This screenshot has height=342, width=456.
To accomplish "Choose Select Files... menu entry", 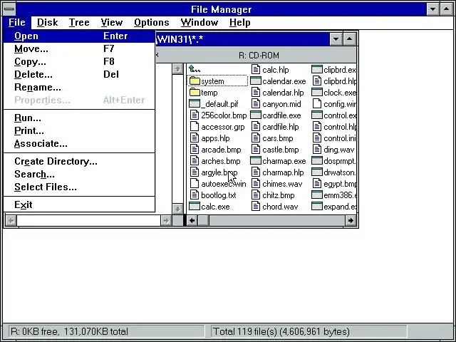I will coord(79,187).
